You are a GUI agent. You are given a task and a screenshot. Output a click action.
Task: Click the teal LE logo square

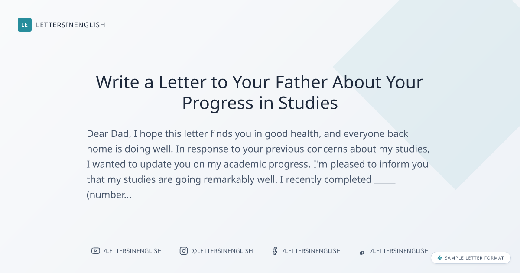(x=25, y=25)
